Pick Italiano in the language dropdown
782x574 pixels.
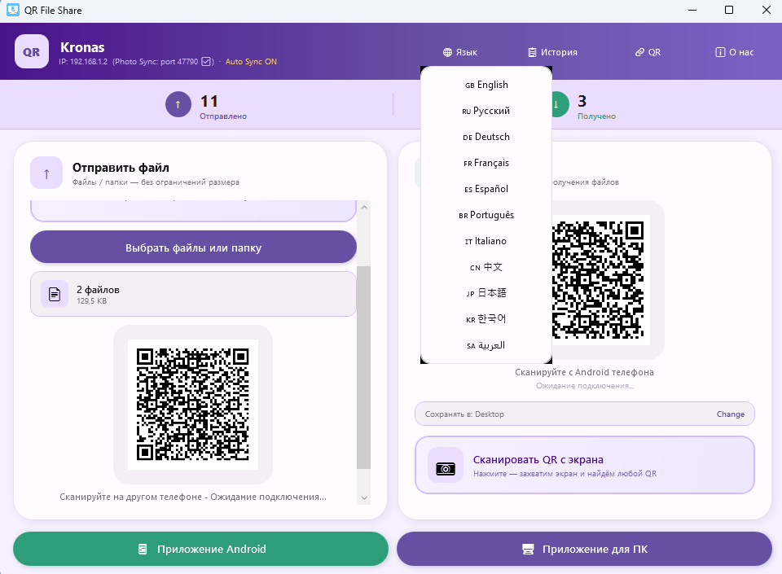[x=486, y=241]
